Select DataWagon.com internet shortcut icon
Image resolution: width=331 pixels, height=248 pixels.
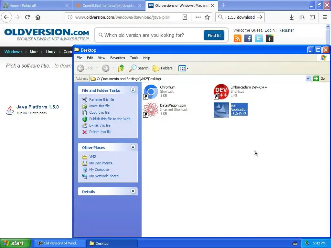[151, 110]
